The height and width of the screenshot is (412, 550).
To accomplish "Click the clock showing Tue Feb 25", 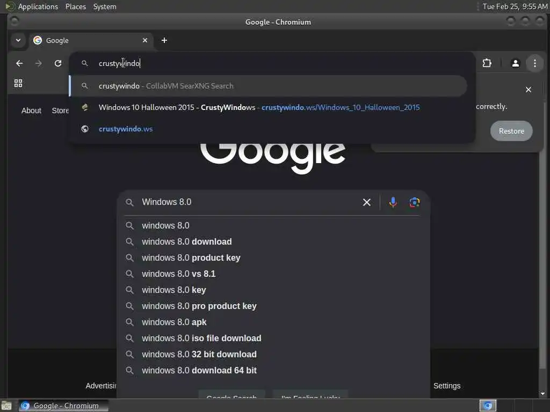I will (515, 6).
